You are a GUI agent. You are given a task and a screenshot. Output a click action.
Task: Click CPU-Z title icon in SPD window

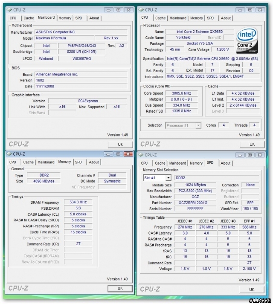point(141,155)
